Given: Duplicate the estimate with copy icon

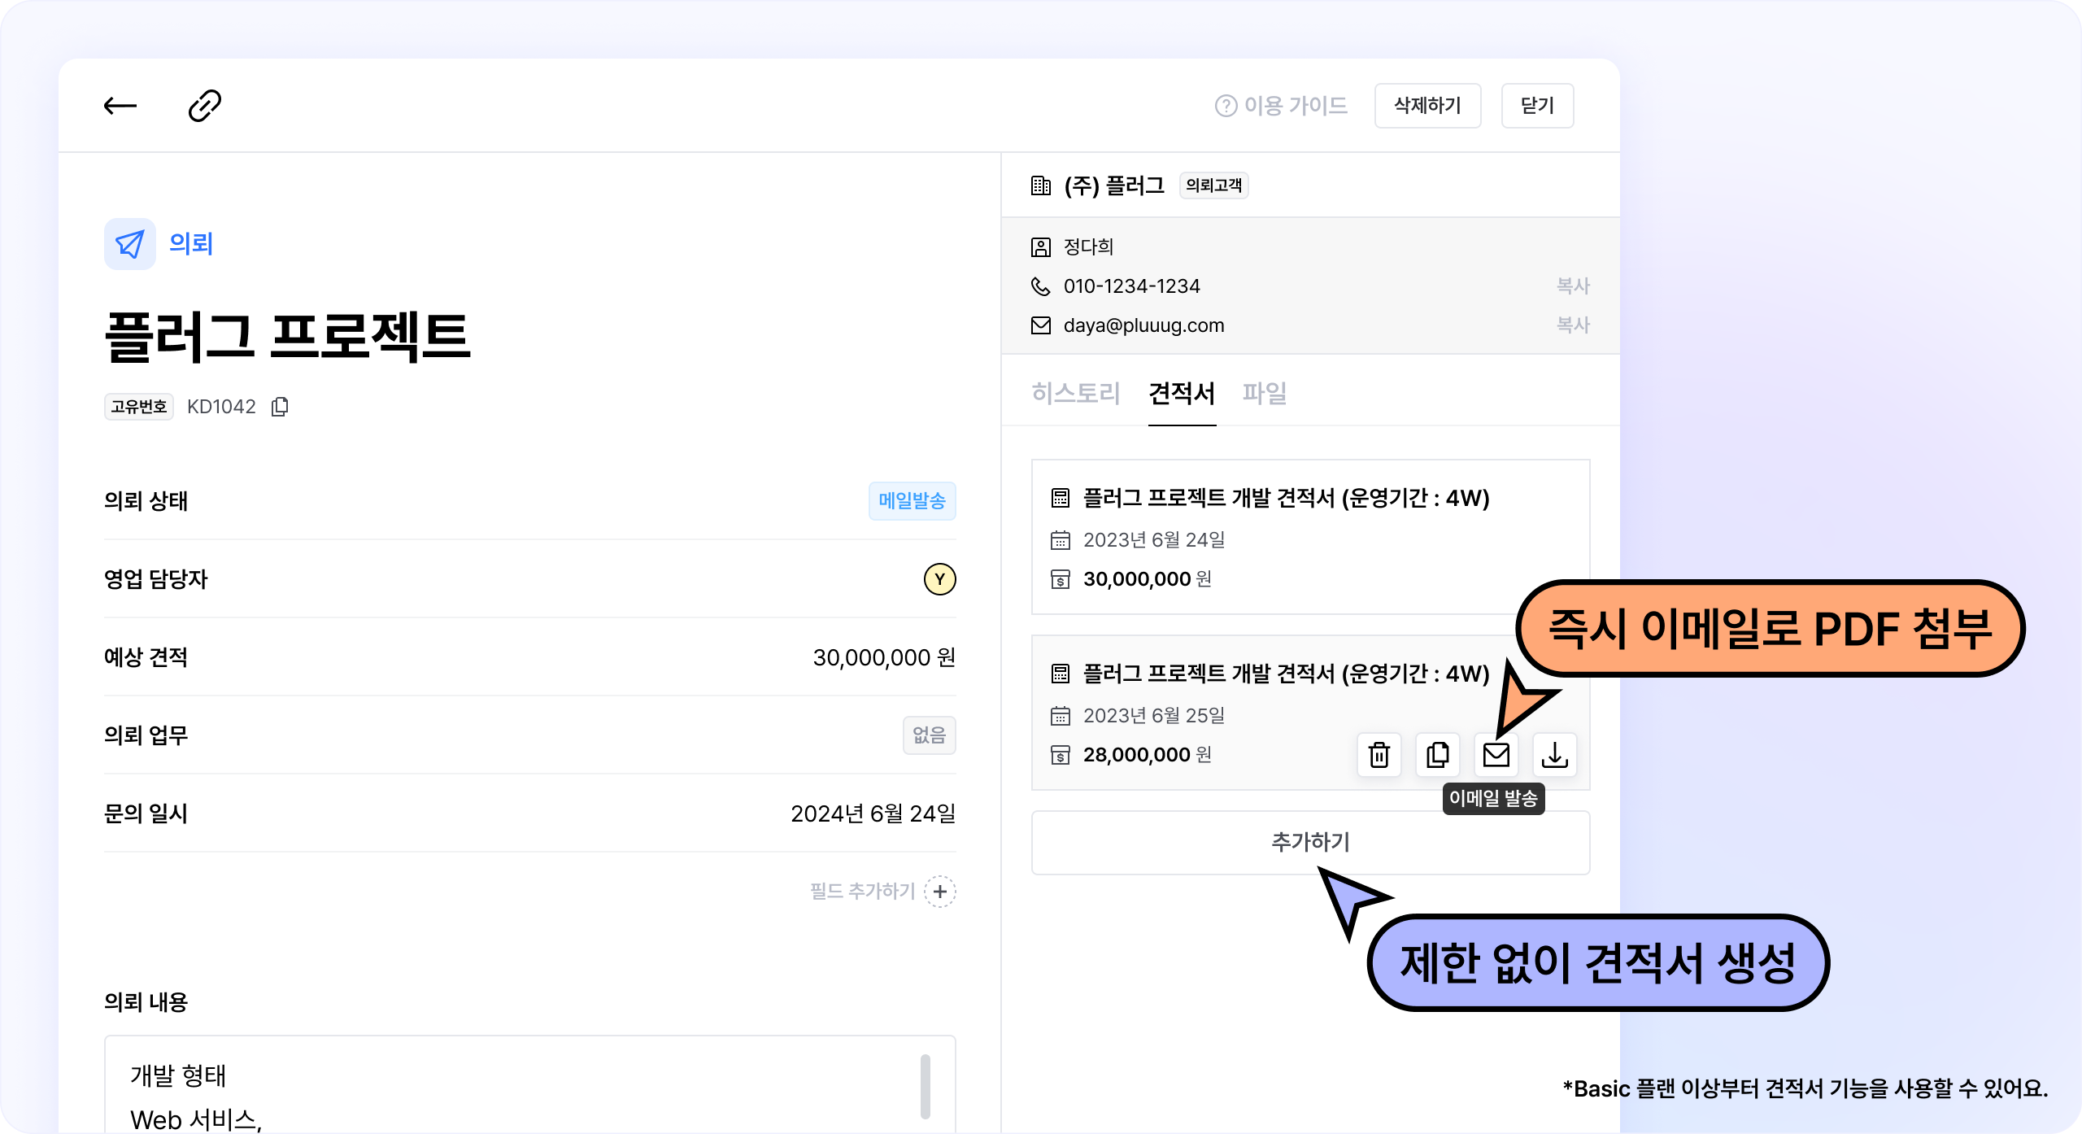Looking at the screenshot, I should (1437, 755).
